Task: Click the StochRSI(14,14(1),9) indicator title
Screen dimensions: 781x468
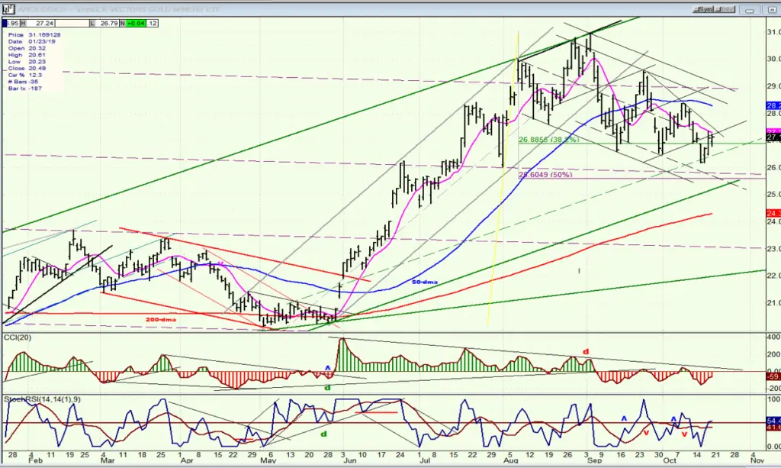Action: (43, 399)
